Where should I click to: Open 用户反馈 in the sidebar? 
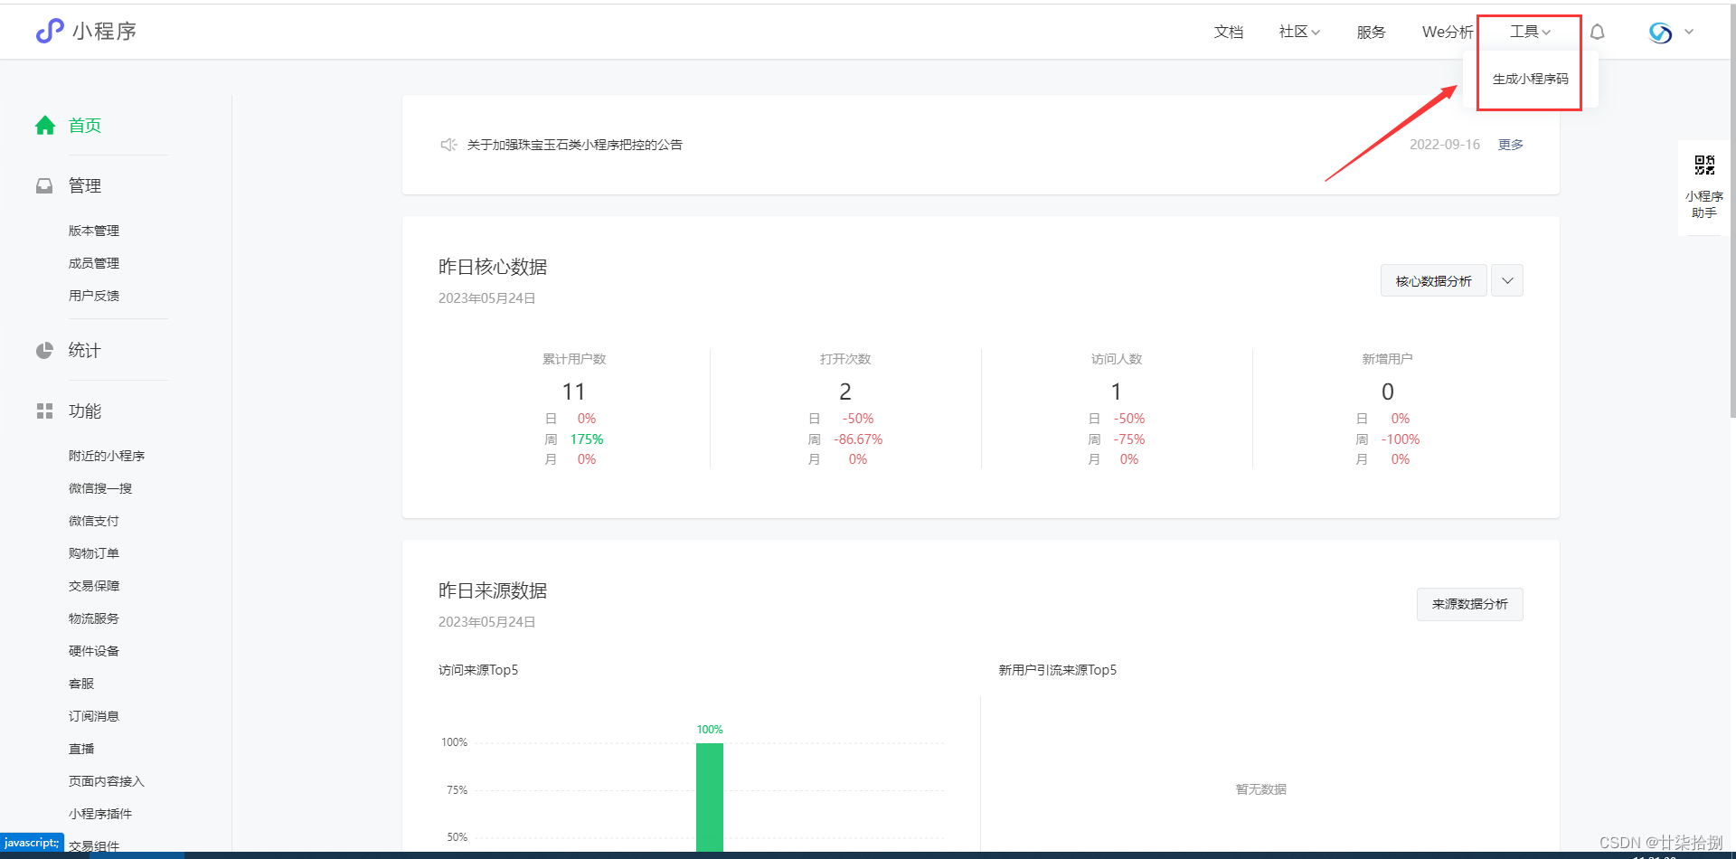click(94, 296)
